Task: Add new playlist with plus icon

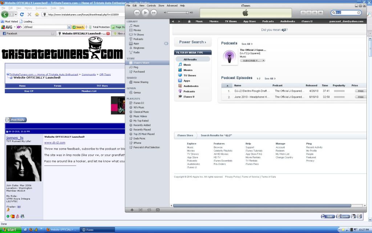Action: (x=132, y=210)
